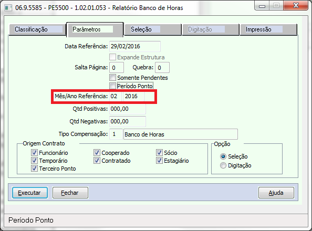Minimize the Relatório Banco de Horas window
Image resolution: width=312 pixels, height=231 pixels.
[x=262, y=6]
